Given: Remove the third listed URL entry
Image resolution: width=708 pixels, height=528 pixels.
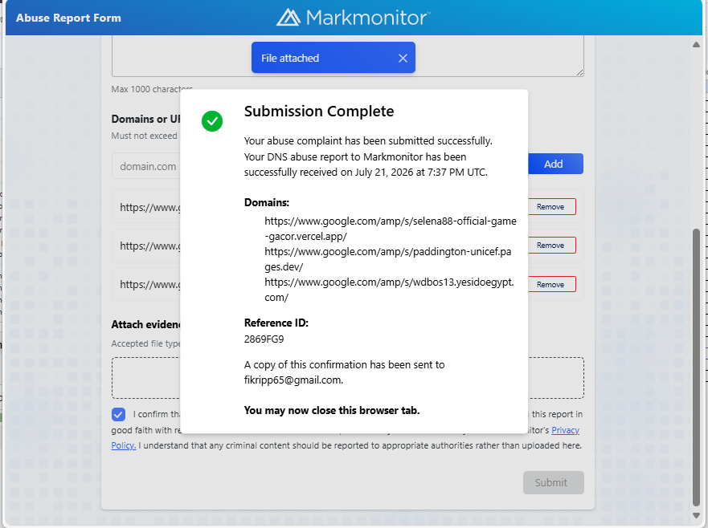Looking at the screenshot, I should pyautogui.click(x=552, y=285).
